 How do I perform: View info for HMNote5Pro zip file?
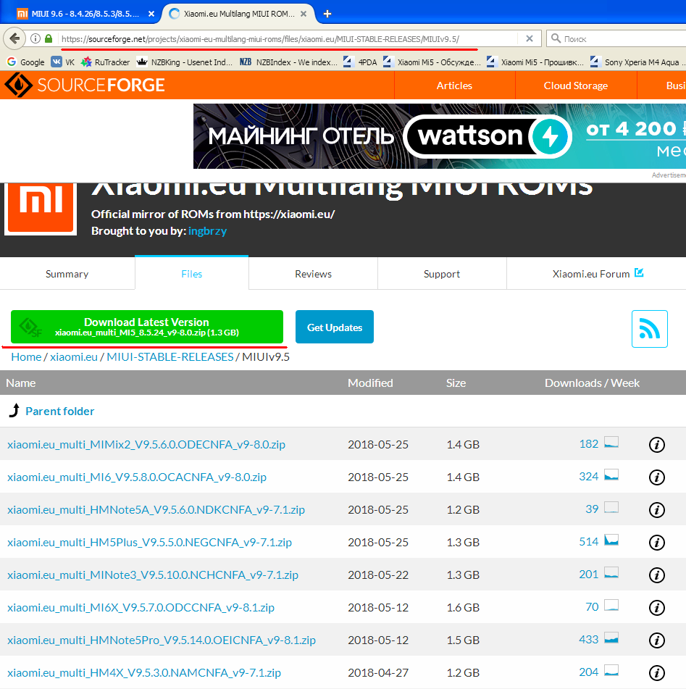pyautogui.click(x=656, y=640)
